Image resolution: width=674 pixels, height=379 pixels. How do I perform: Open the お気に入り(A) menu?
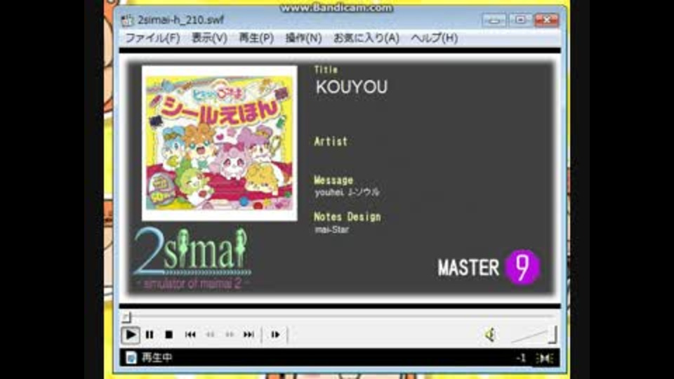pos(366,38)
